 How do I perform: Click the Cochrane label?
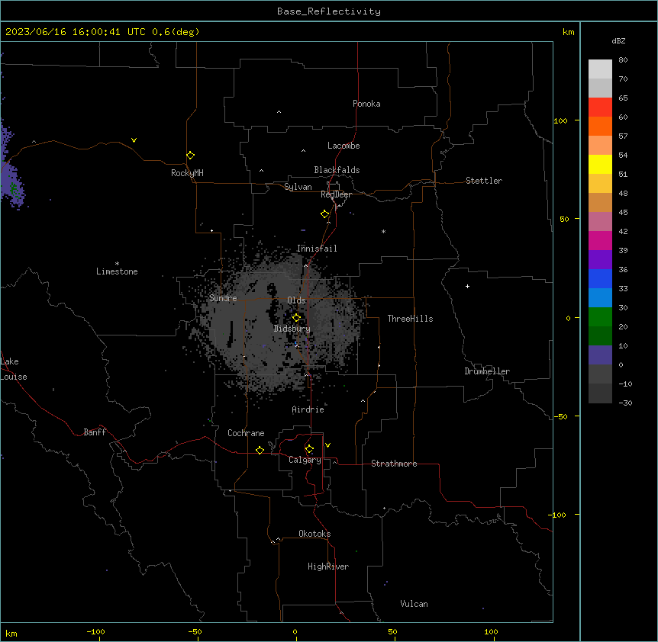246,433
